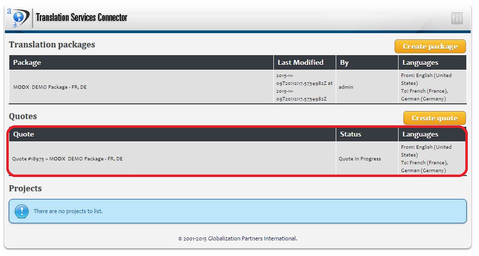This screenshot has width=479, height=256.
Task: Select the package last modified timestamp cell
Action: [305, 87]
